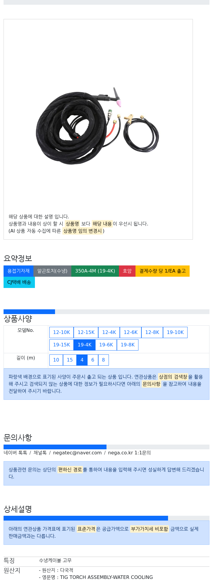Screen dimensions: 213x581
Task: Select model 12-15K option
Action: [86, 332]
